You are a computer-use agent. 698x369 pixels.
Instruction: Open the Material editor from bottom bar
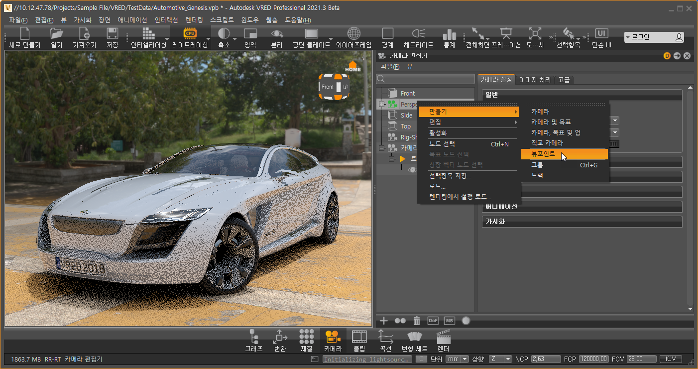[307, 337]
